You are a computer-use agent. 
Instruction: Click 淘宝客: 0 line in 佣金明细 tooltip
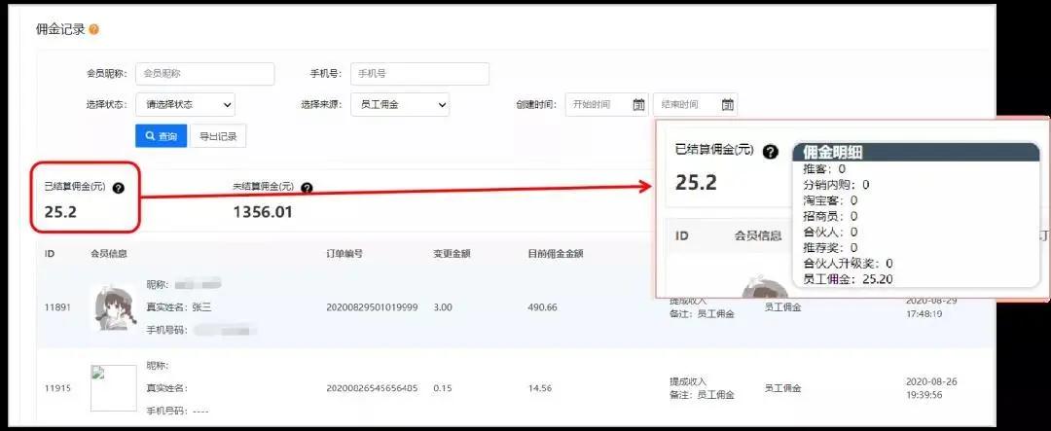pyautogui.click(x=830, y=200)
